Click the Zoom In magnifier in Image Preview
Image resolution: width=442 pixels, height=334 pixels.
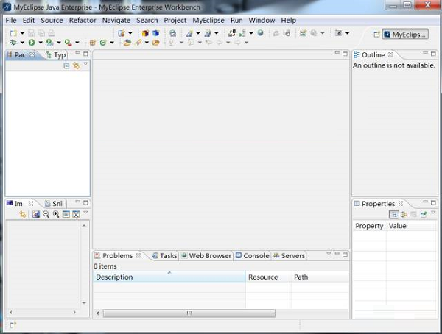56,214
